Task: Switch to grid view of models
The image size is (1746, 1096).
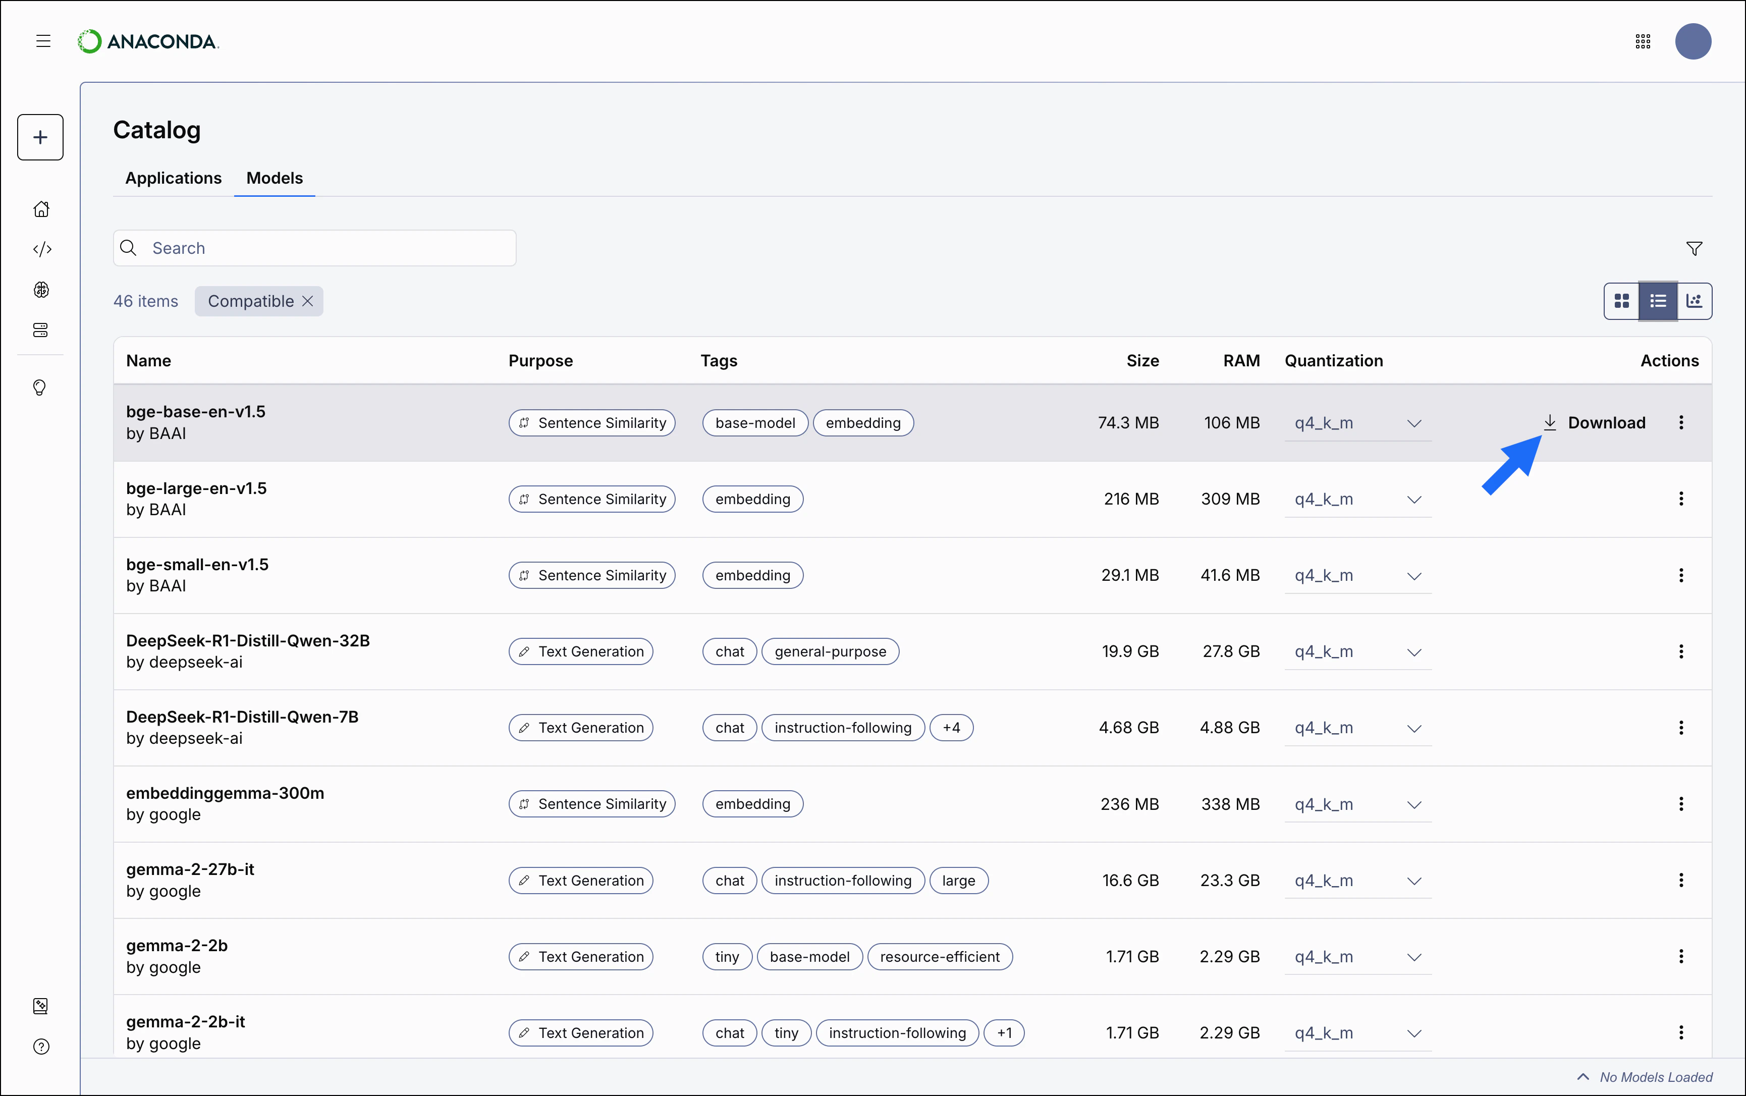Action: pos(1622,300)
